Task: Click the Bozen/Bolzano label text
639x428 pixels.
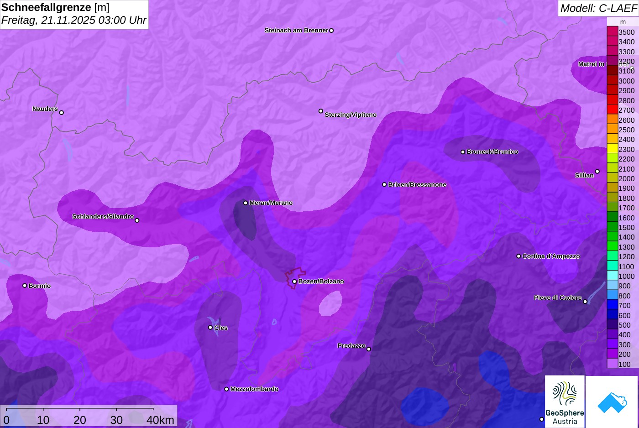Action: [321, 282]
